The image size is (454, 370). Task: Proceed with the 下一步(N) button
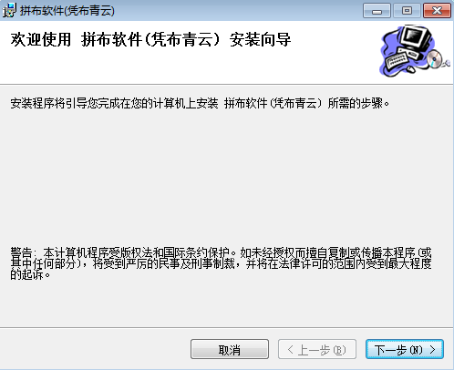pyautogui.click(x=405, y=349)
